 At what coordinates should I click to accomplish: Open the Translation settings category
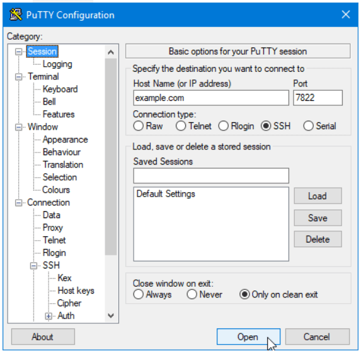[x=63, y=164]
